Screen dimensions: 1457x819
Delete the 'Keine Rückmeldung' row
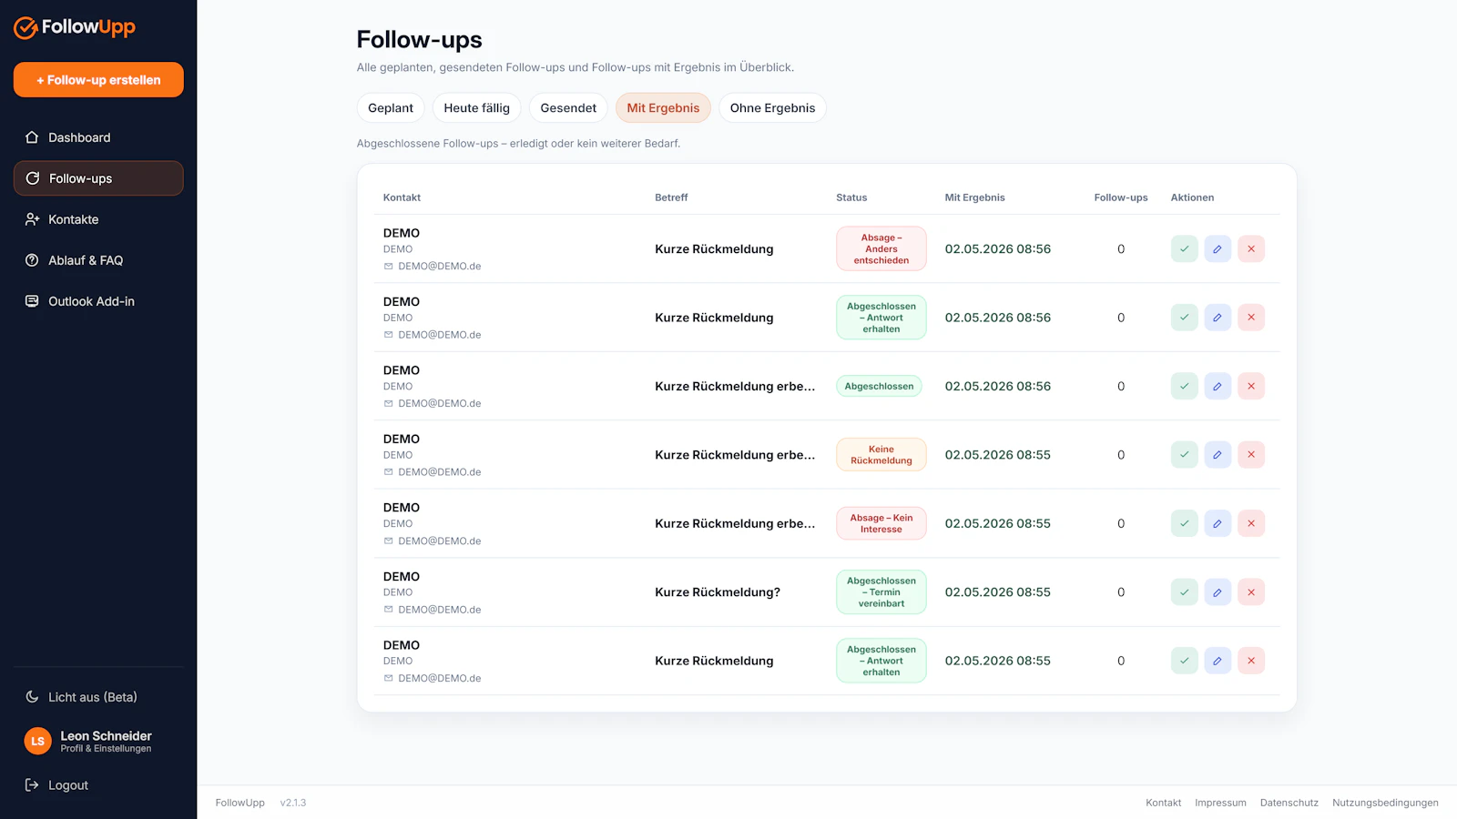1251,455
